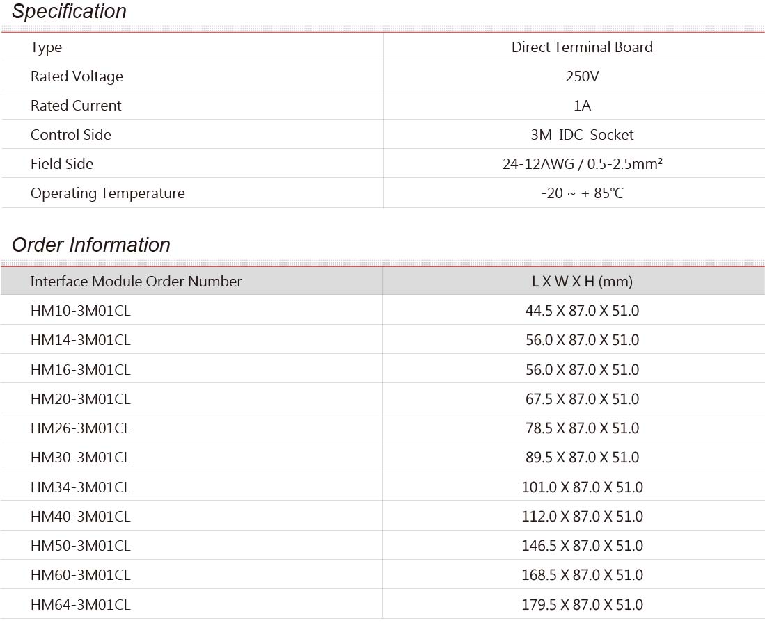Select the HM14-3M01CL order number
Image resolution: width=765 pixels, height=630 pixels.
(81, 340)
